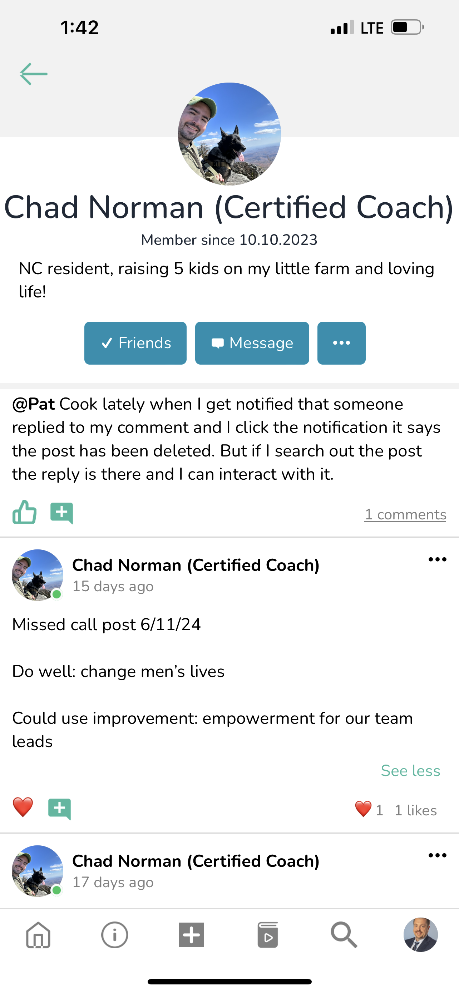
Task: Open search with magnifier icon
Action: coord(344,935)
